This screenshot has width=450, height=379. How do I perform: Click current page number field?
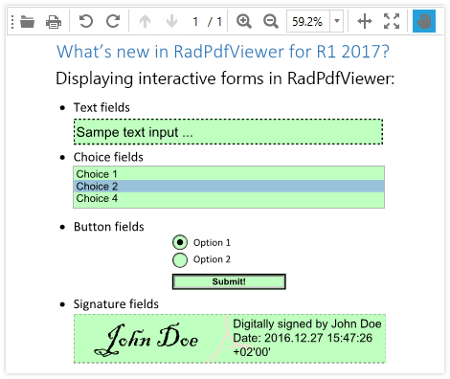click(195, 22)
